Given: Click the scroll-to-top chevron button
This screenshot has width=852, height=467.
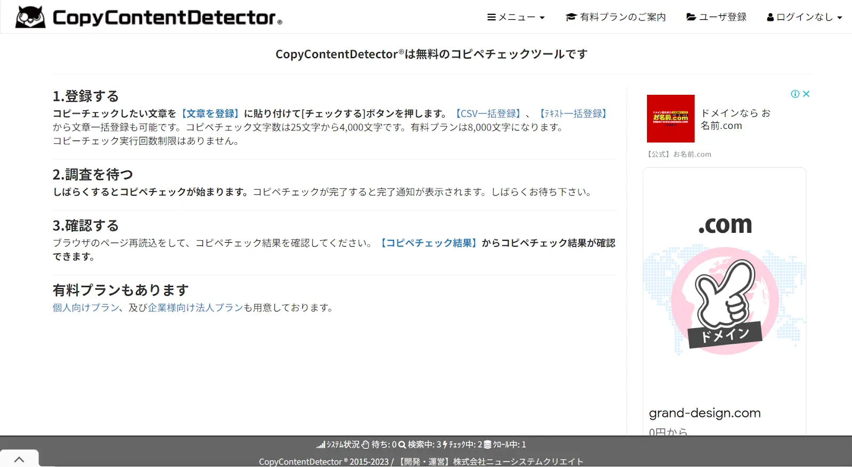Looking at the screenshot, I should pos(19,458).
